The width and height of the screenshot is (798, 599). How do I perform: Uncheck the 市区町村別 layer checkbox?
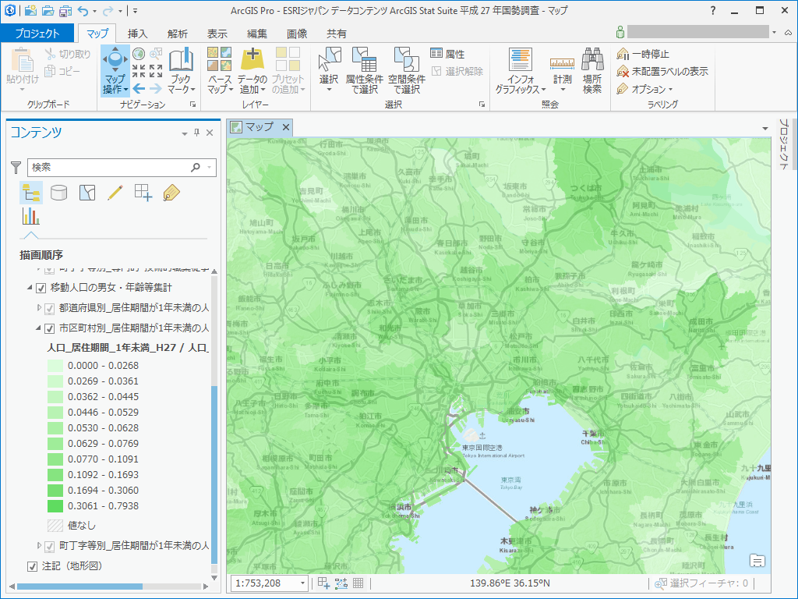click(50, 328)
